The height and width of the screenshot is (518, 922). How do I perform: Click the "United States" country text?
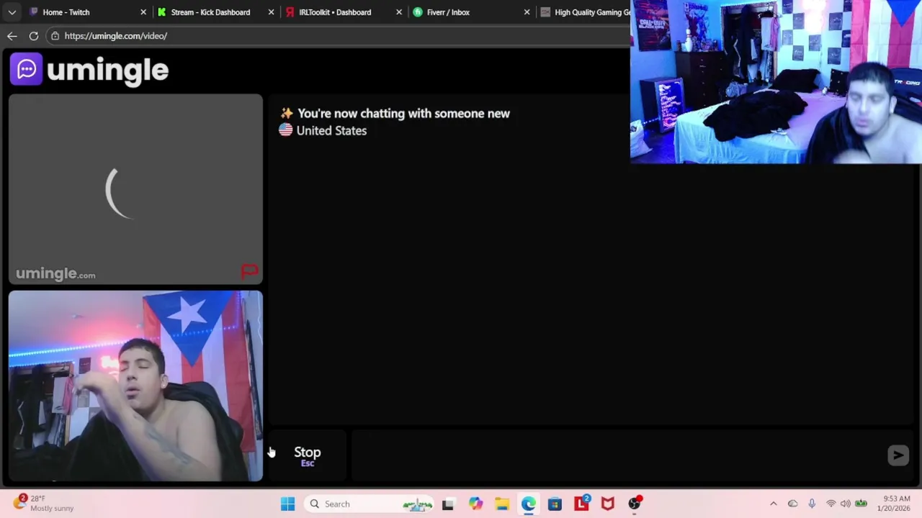click(x=331, y=130)
